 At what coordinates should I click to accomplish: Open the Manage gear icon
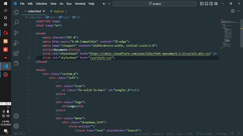click(x=16, y=126)
